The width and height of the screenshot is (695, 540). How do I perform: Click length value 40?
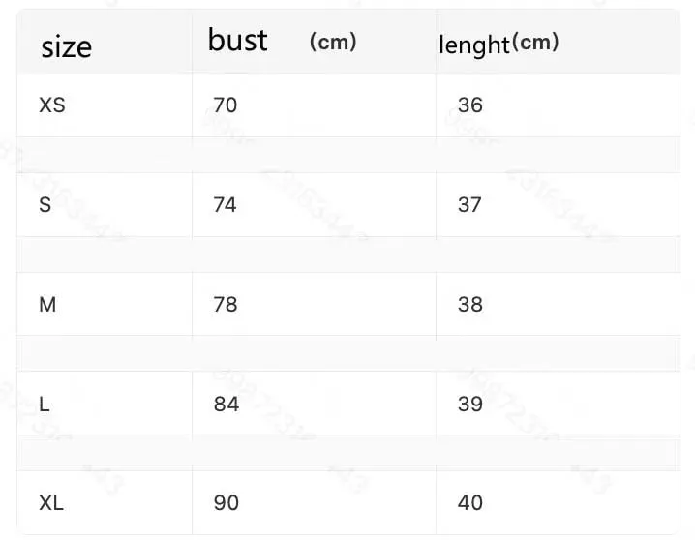pos(470,503)
